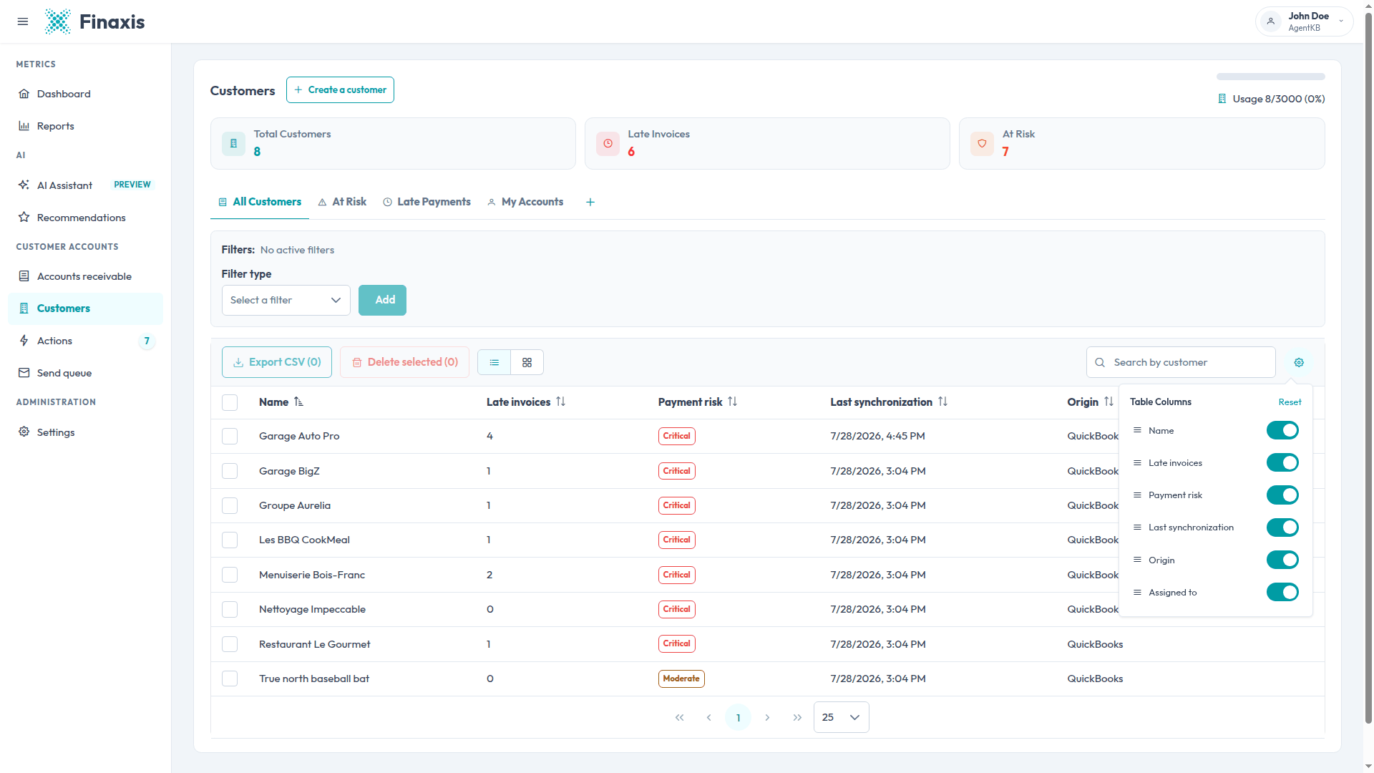Open the My Accounts tab
Image resolution: width=1374 pixels, height=773 pixels.
coord(525,202)
